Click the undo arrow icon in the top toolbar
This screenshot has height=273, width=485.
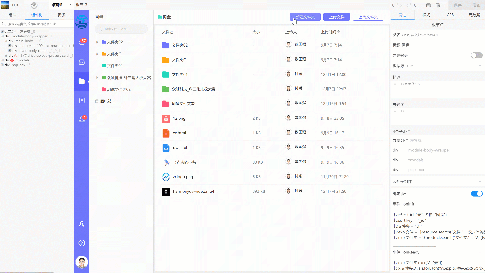tap(399, 5)
